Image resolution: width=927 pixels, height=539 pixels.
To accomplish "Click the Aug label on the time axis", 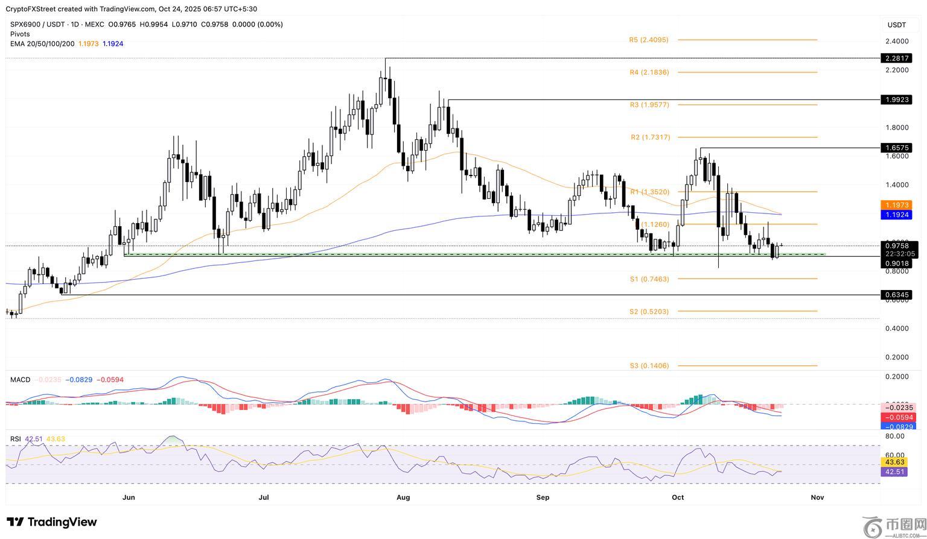I will coord(403,497).
